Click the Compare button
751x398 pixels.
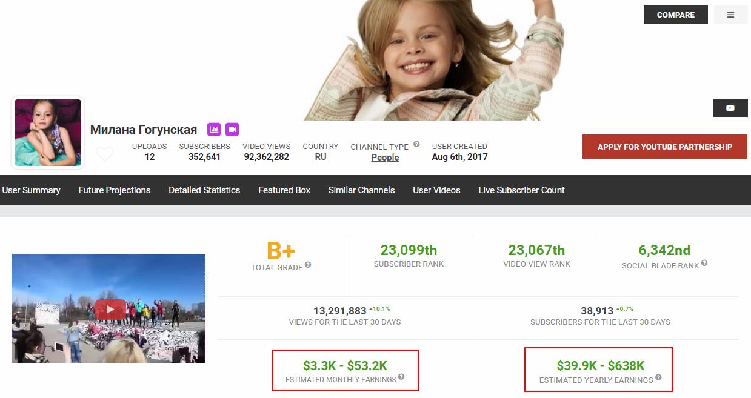point(676,15)
